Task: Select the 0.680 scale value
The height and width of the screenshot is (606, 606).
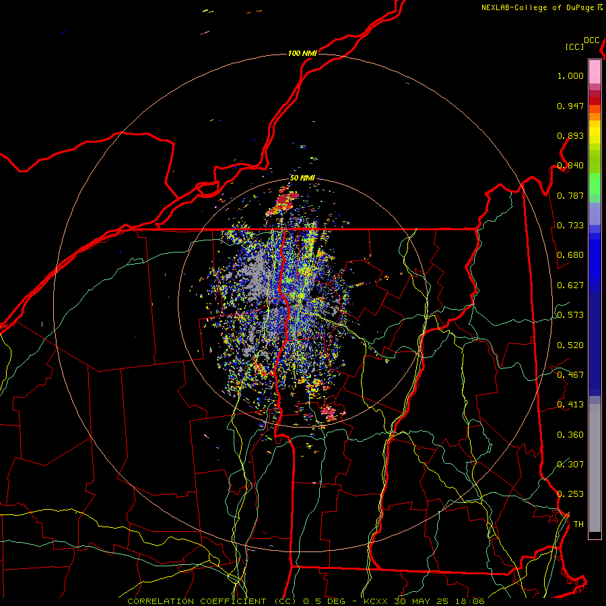Action: click(x=570, y=255)
